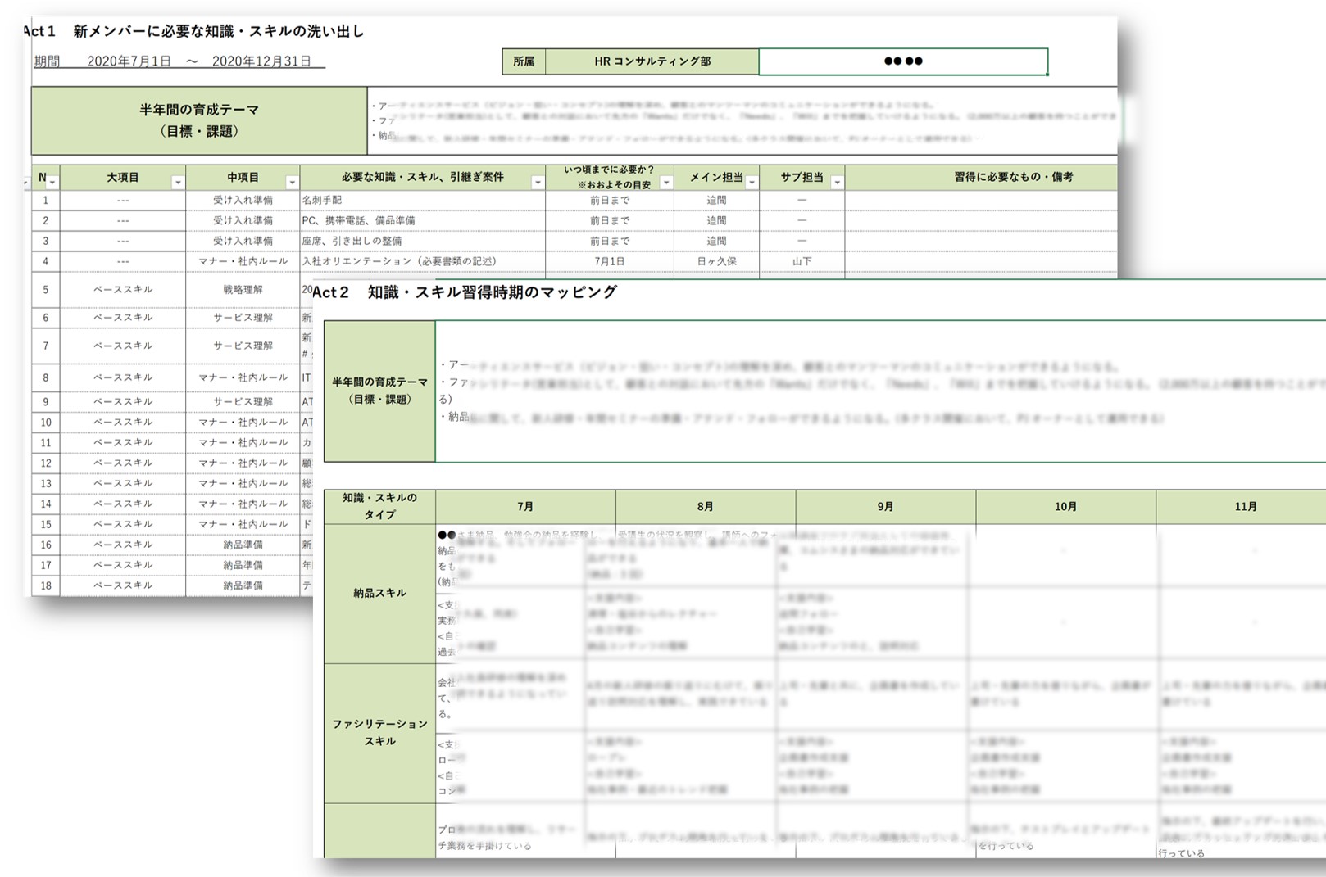This screenshot has height=877, width=1326.
Task: Open the メイン担当 column filter dropdown
Action: tap(751, 183)
